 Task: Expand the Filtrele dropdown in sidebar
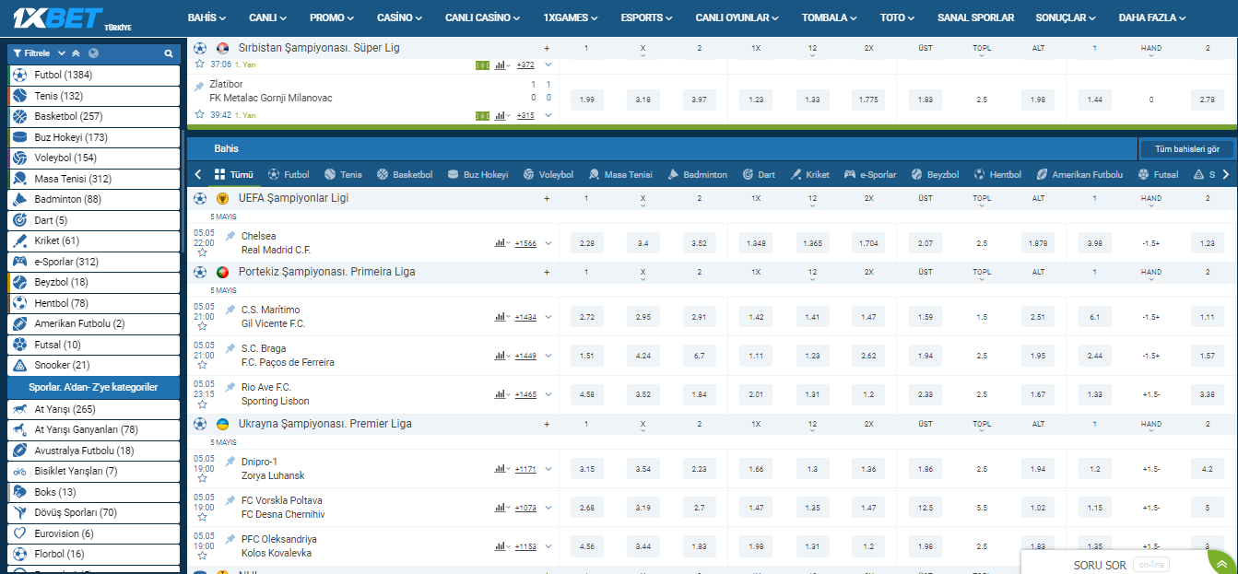point(61,53)
